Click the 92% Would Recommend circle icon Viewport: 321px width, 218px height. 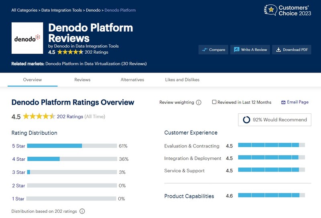pos(246,120)
